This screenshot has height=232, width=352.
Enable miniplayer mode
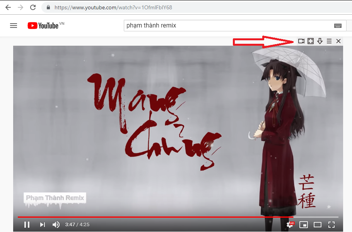(304, 225)
